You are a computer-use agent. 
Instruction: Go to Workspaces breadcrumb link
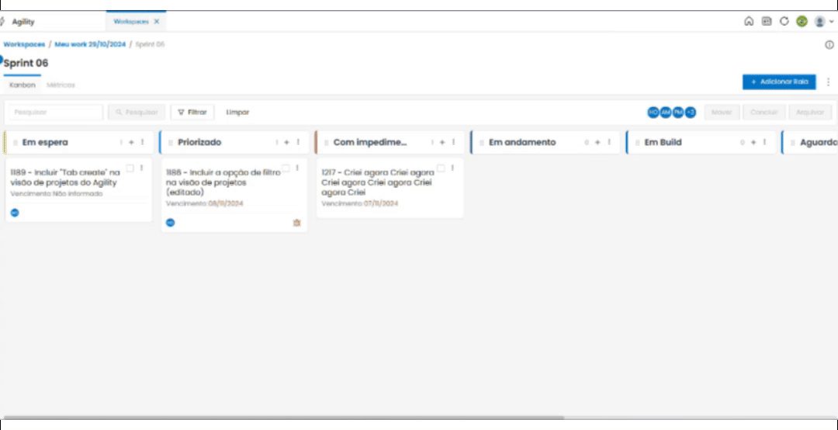tap(24, 44)
